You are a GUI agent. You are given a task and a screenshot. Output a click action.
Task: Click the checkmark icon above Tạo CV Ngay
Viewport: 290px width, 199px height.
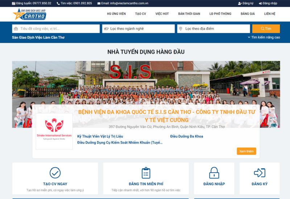point(55,173)
